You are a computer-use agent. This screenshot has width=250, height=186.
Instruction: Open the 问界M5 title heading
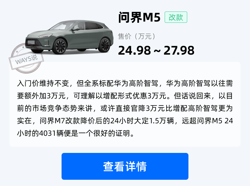point(139,17)
